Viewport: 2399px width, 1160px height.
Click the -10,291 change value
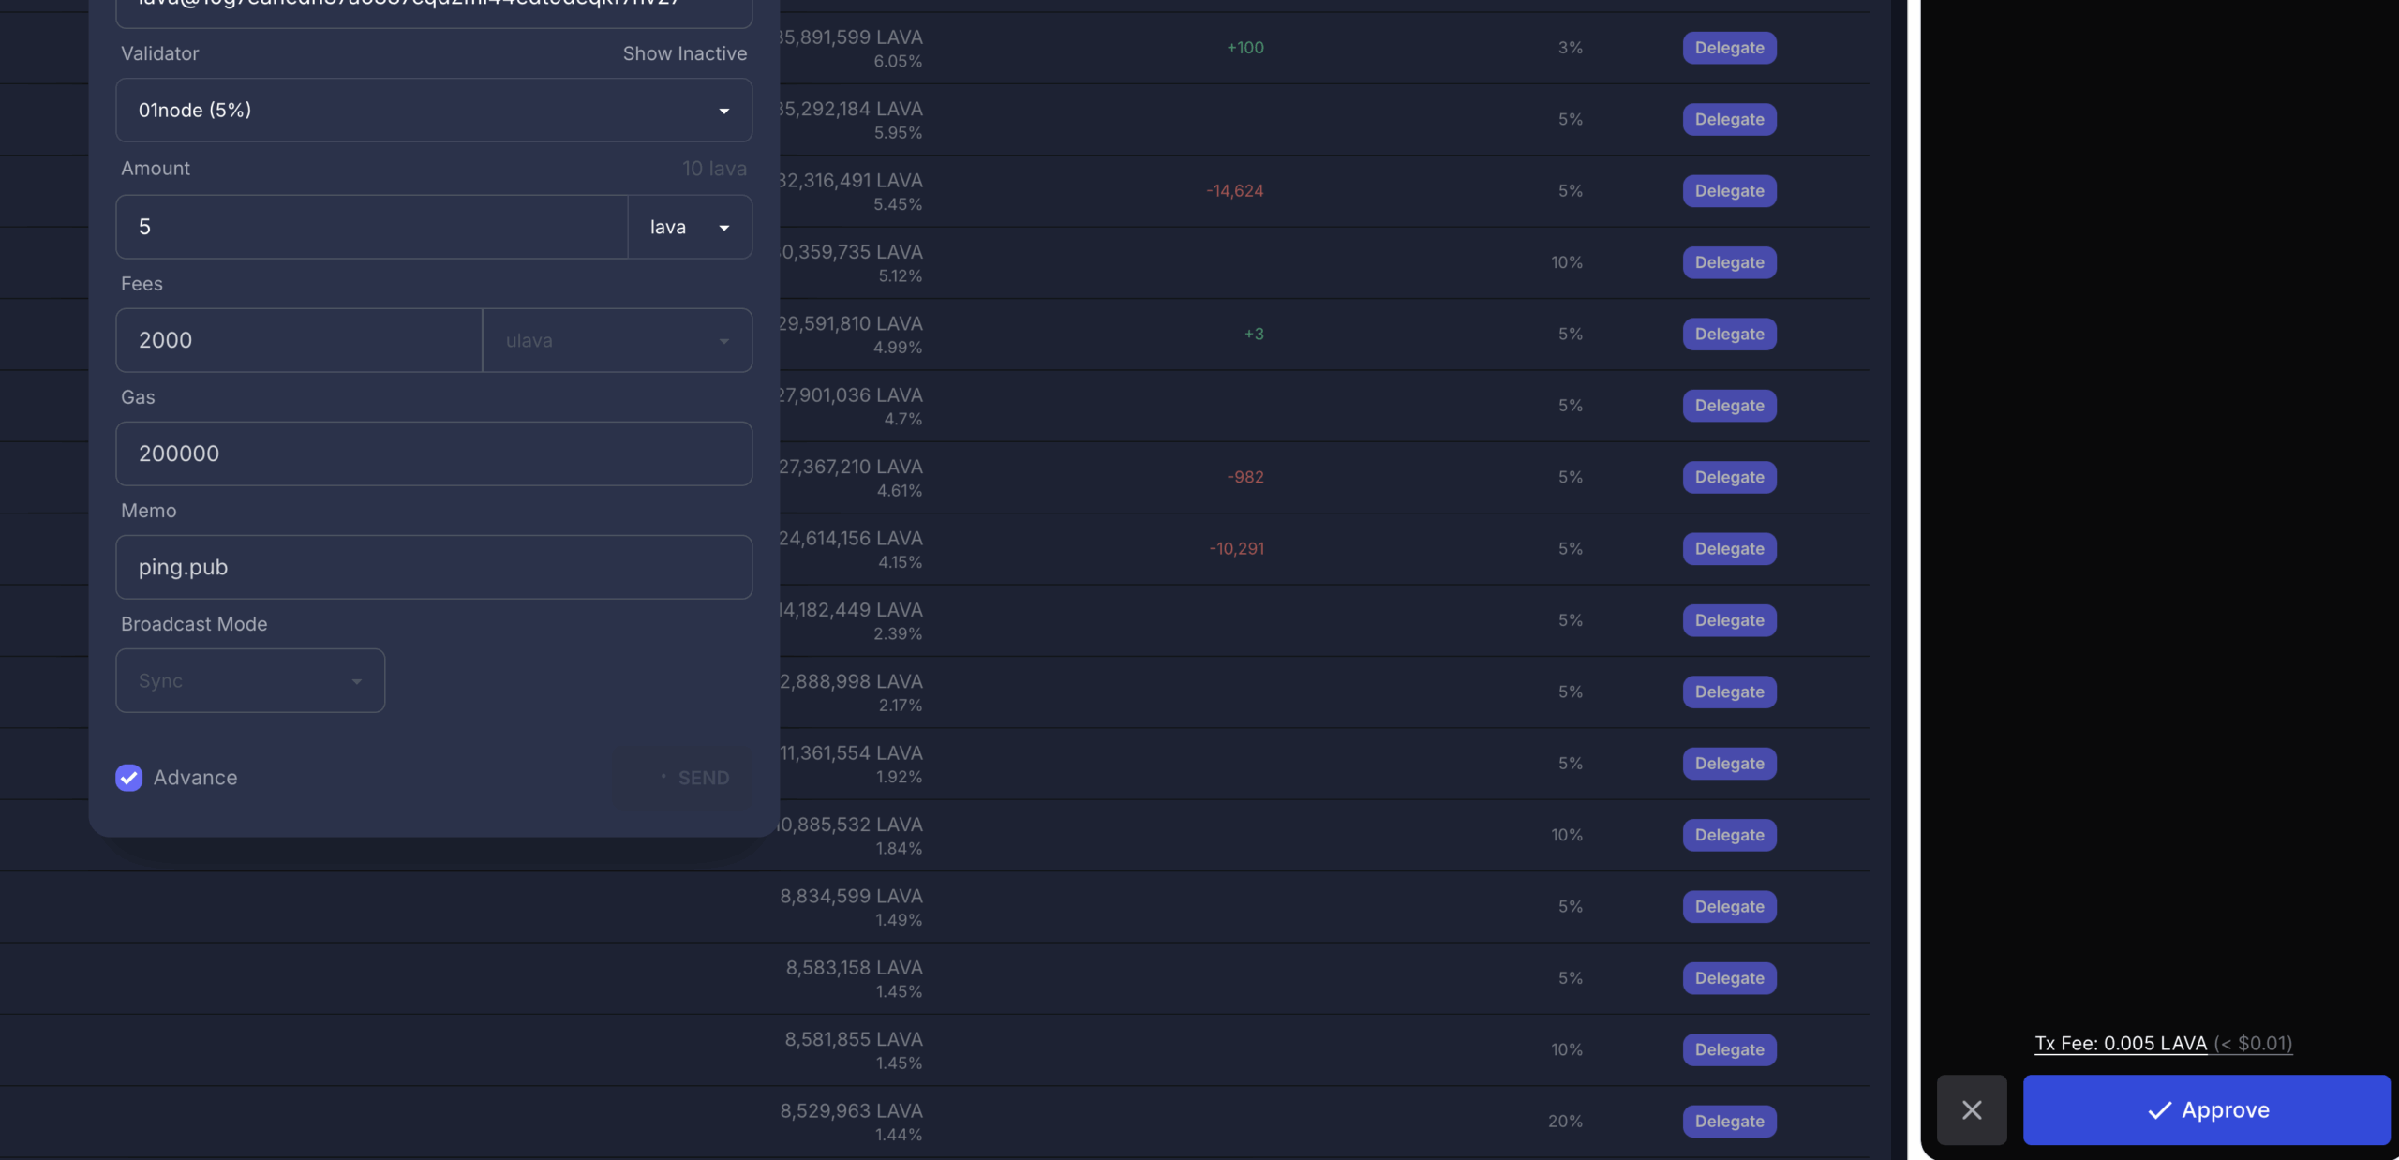1236,548
